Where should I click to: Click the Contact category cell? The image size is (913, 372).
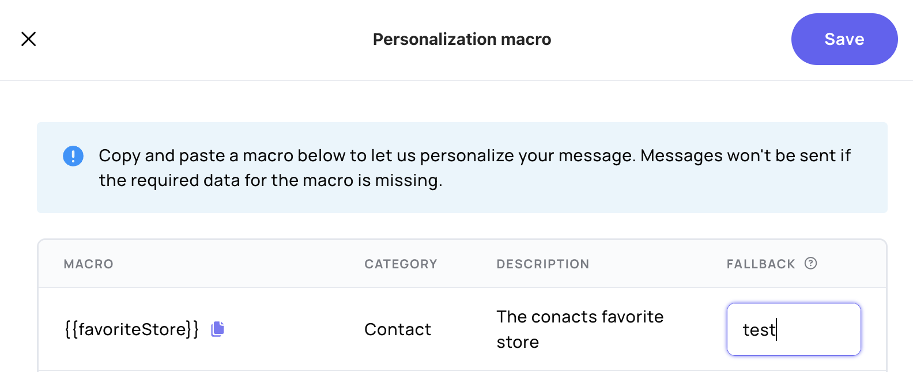(x=398, y=329)
